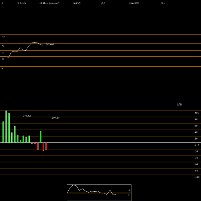Select the 209.28 value label
Screen dimensions: 201x201
(x=55, y=118)
